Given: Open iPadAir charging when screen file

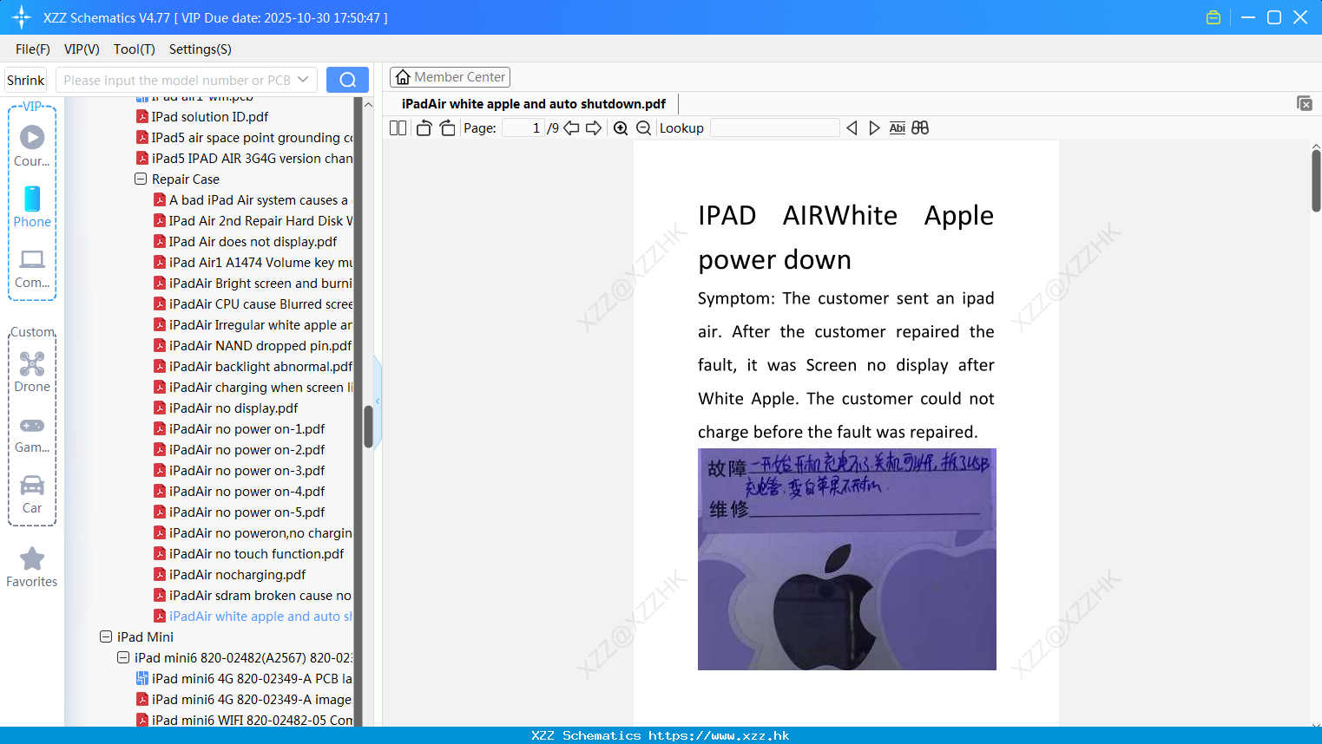Looking at the screenshot, I should click(253, 388).
